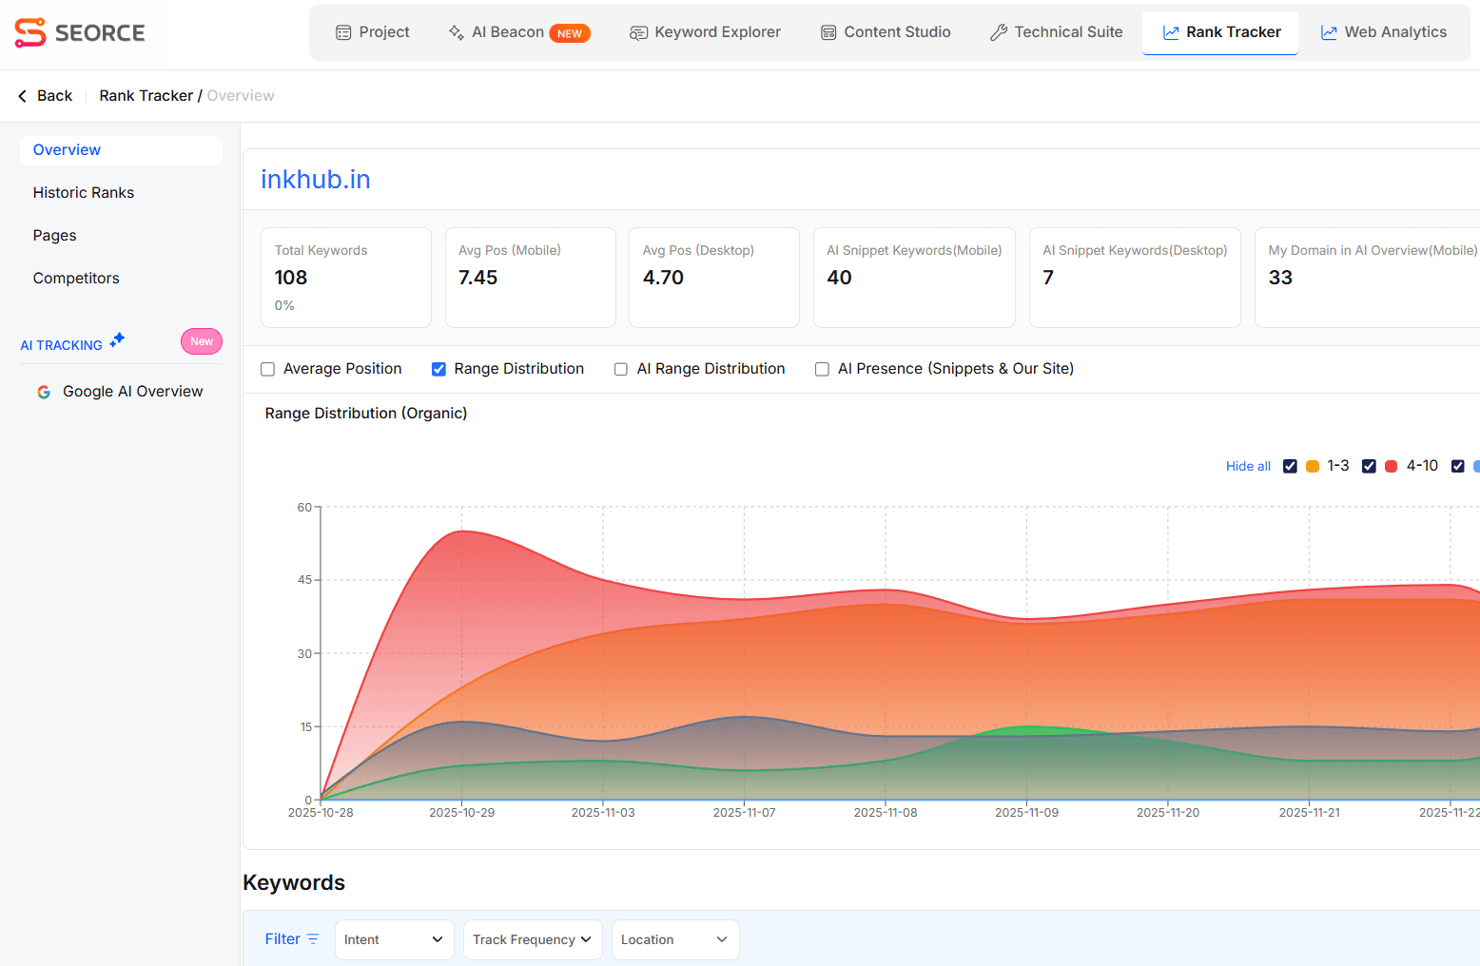Screen dimensions: 1480x966
Task: Switch to the Rank Tracker tab
Action: [x=1220, y=31]
